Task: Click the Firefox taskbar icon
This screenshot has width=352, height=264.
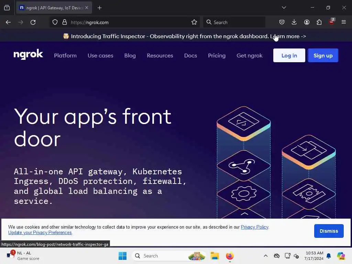Action: click(230, 256)
